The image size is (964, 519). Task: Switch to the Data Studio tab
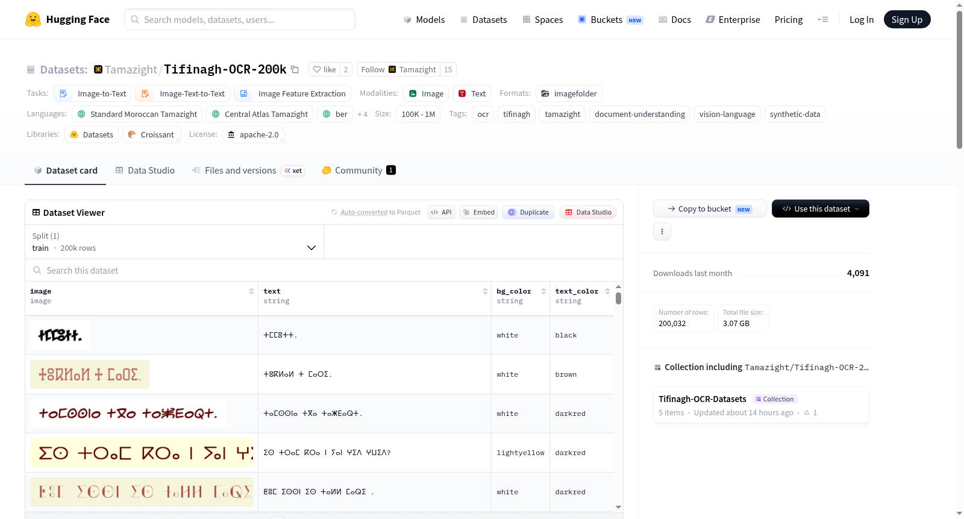[x=145, y=171]
